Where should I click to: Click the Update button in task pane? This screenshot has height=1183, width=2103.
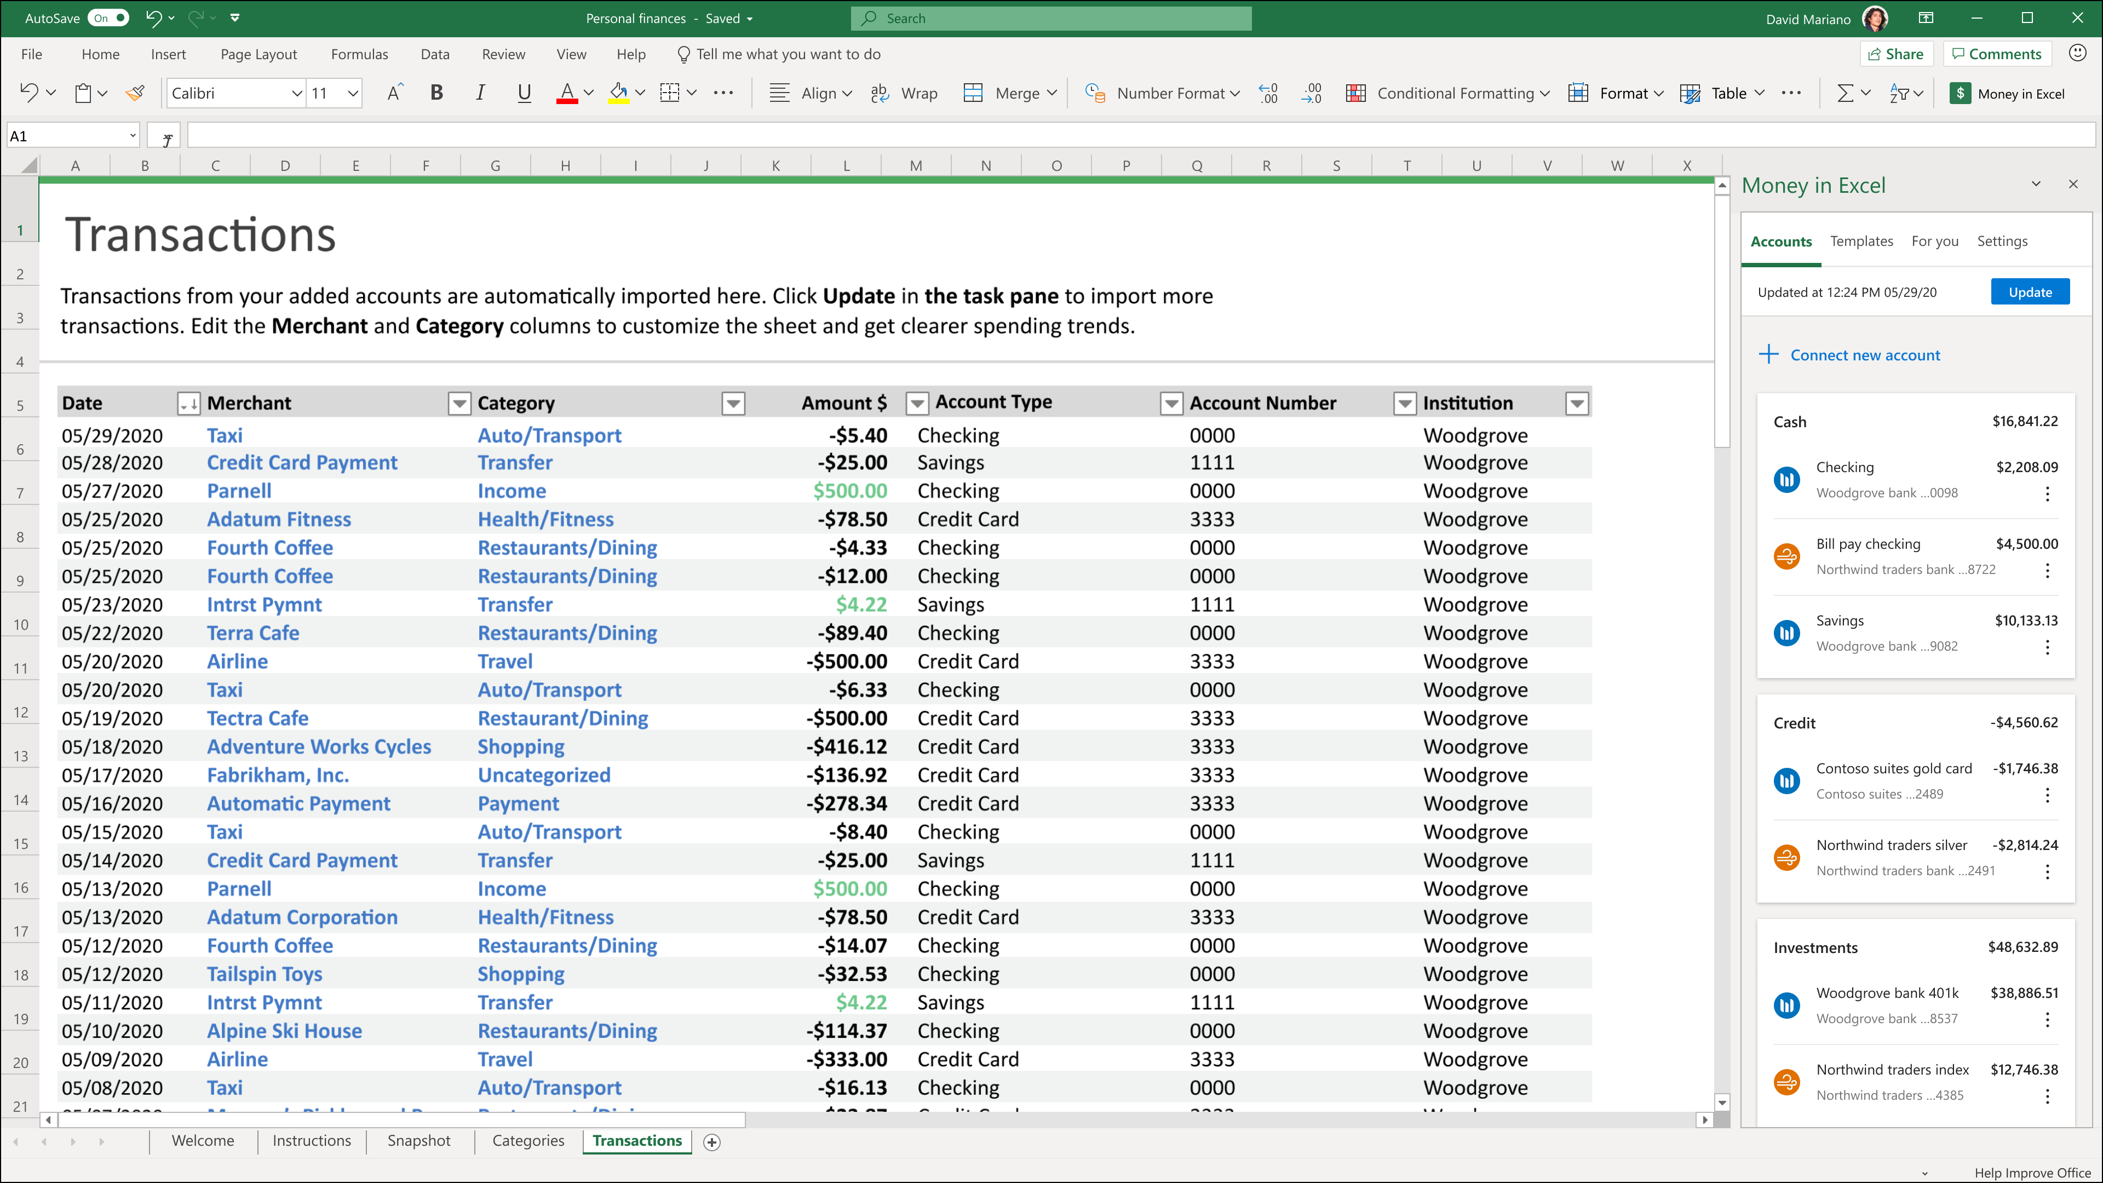[2029, 292]
